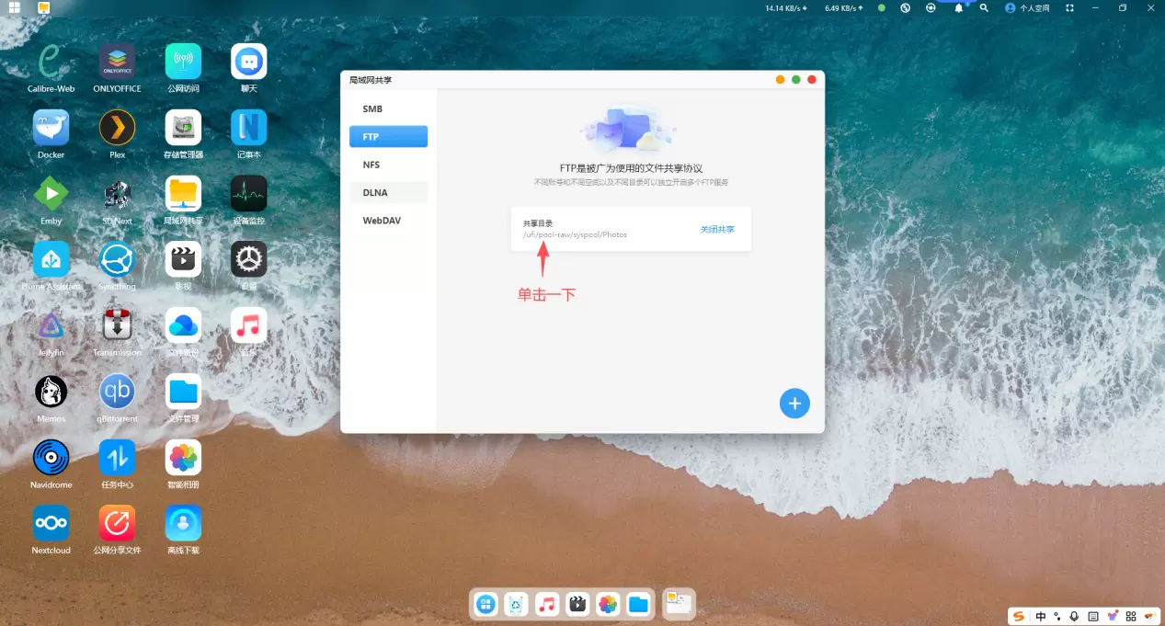Toggle fullscreen icon in top bar
Image resolution: width=1165 pixels, height=626 pixels.
[1069, 7]
